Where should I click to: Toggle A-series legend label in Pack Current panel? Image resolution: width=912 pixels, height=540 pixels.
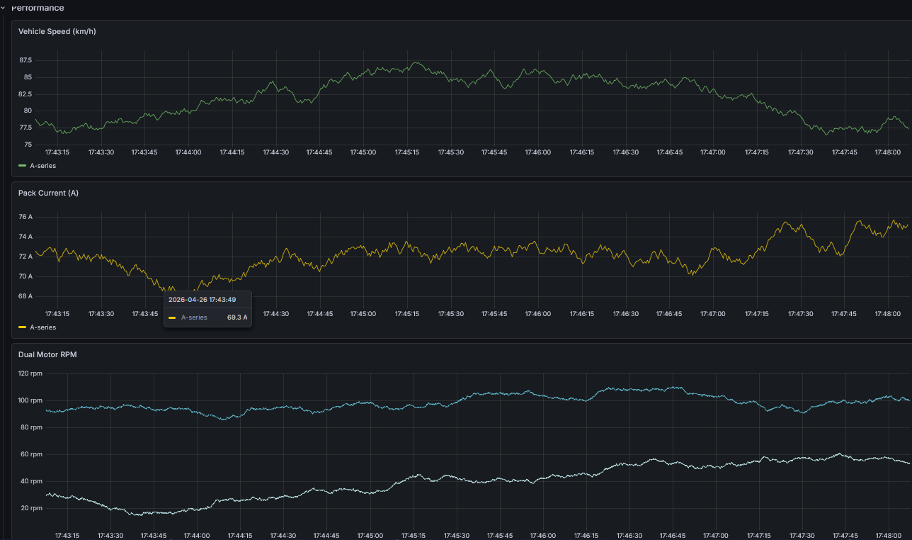[42, 327]
